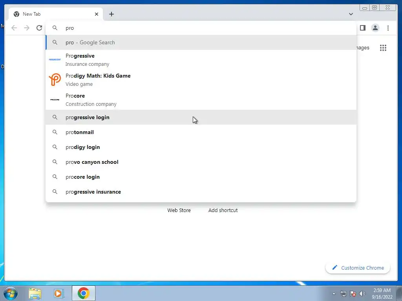Open the Action Center flag icon
This screenshot has width=402, height=301.
point(353,294)
